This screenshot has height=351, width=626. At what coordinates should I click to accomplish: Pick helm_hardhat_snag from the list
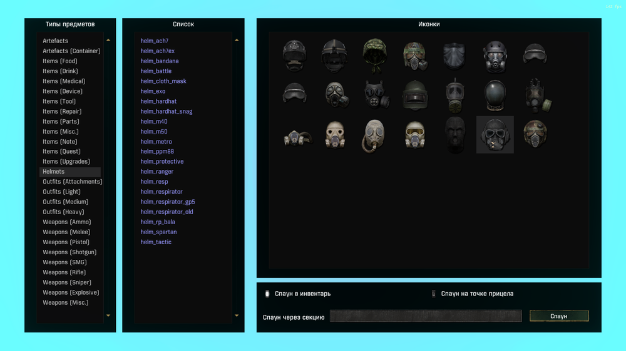[166, 112]
